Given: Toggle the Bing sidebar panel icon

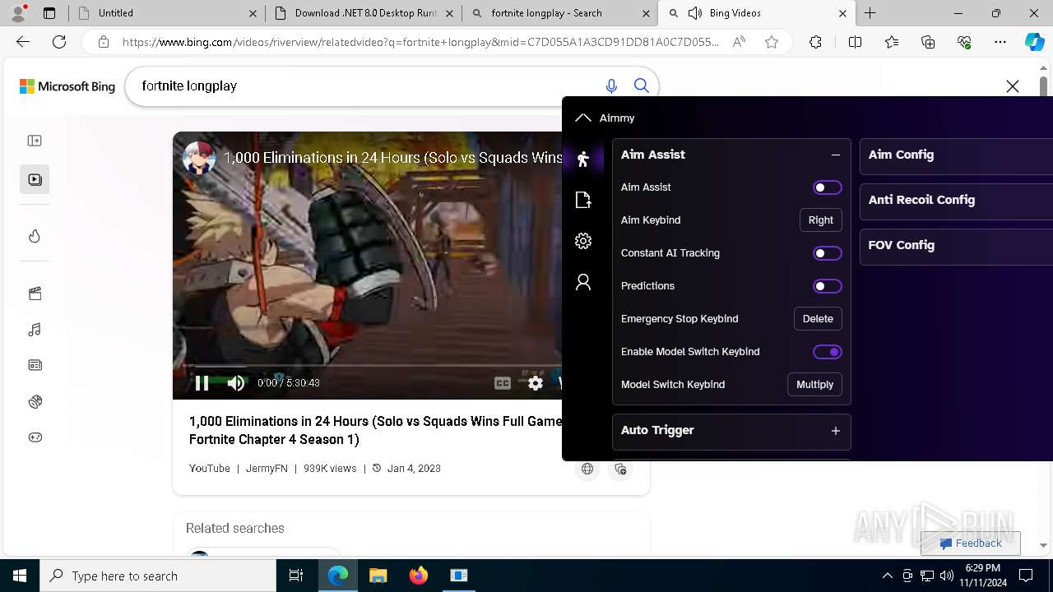Looking at the screenshot, I should click(x=35, y=141).
